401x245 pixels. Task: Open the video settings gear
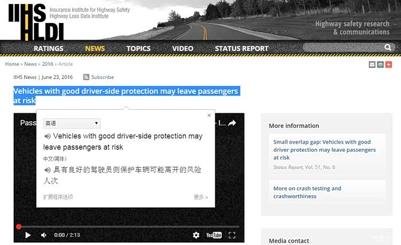pyautogui.click(x=196, y=235)
